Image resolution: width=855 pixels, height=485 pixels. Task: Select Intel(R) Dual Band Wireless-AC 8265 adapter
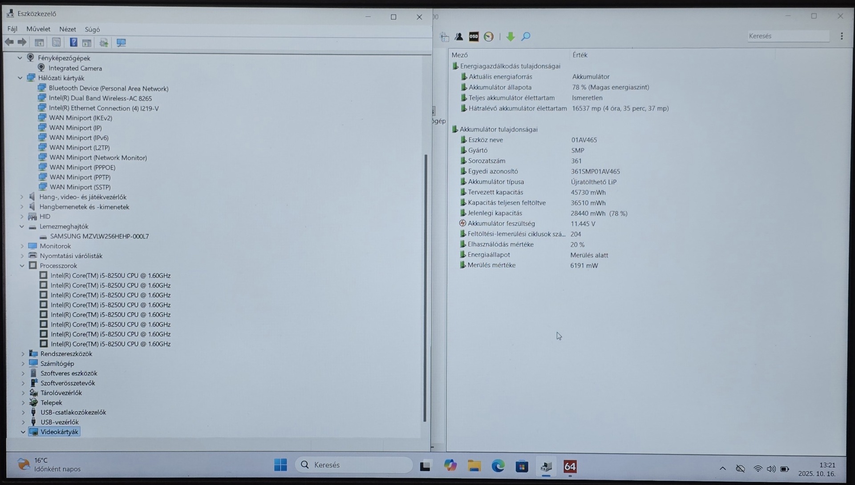click(100, 98)
